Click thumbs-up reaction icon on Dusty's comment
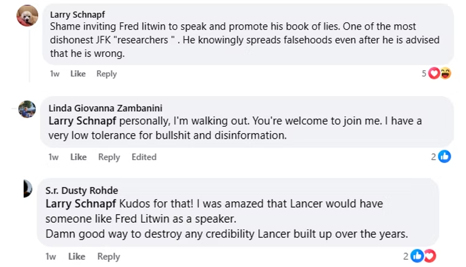This screenshot has width=466, height=267. point(417,256)
